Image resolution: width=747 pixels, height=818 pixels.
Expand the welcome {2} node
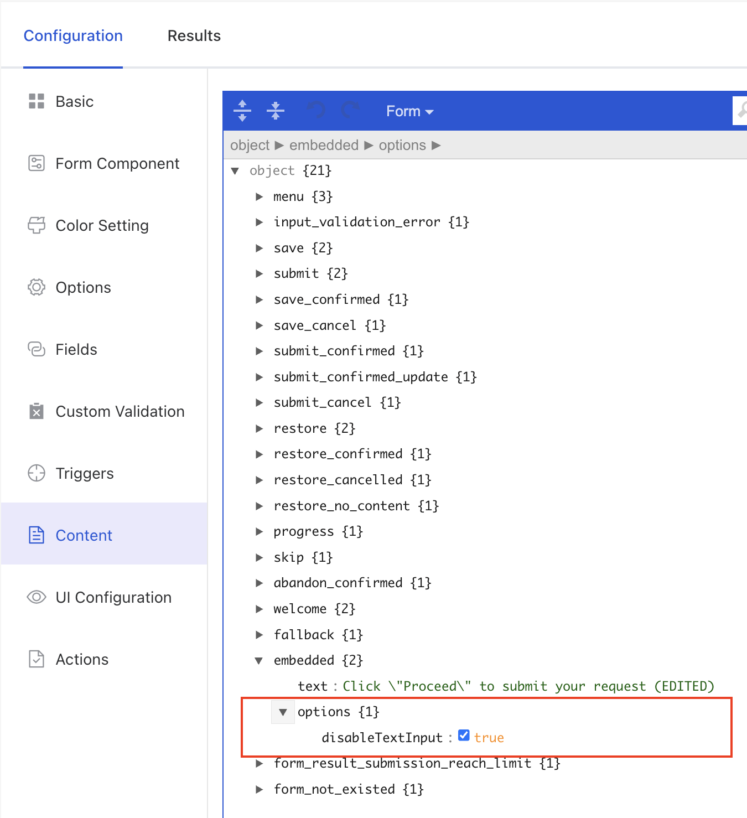tap(259, 609)
